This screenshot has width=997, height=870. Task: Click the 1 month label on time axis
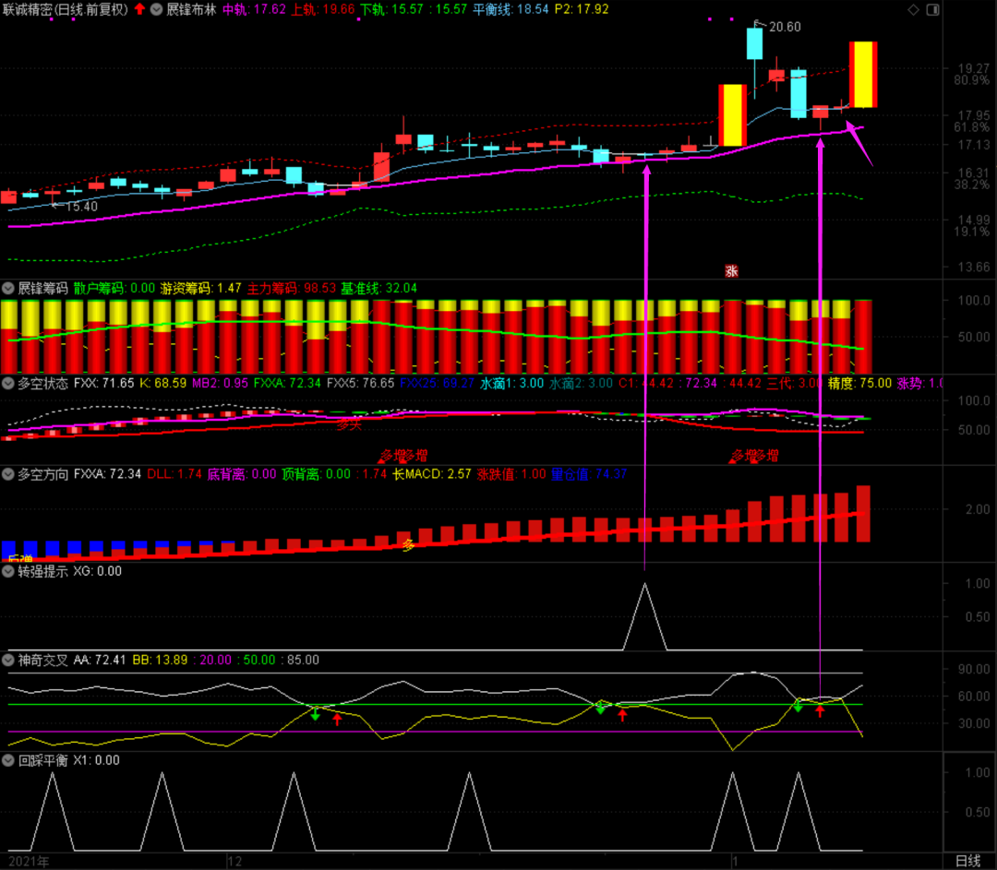(735, 861)
